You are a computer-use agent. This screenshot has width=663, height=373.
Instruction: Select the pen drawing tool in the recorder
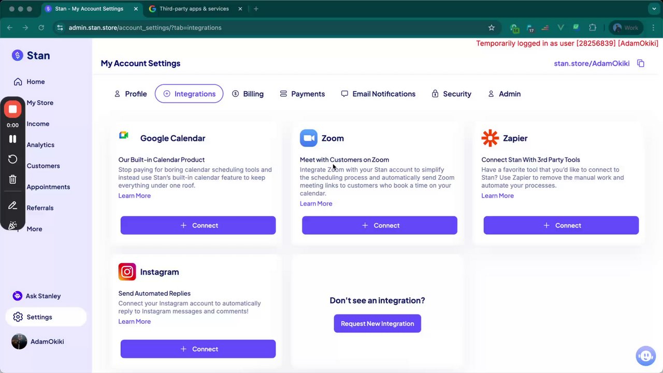pos(12,206)
